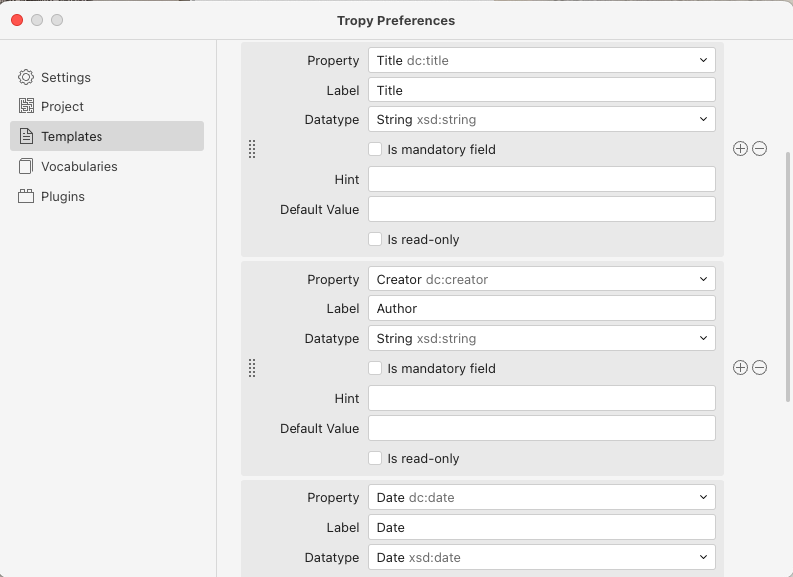Click the minus icon beside the Creator field
793x577 pixels.
pos(759,368)
